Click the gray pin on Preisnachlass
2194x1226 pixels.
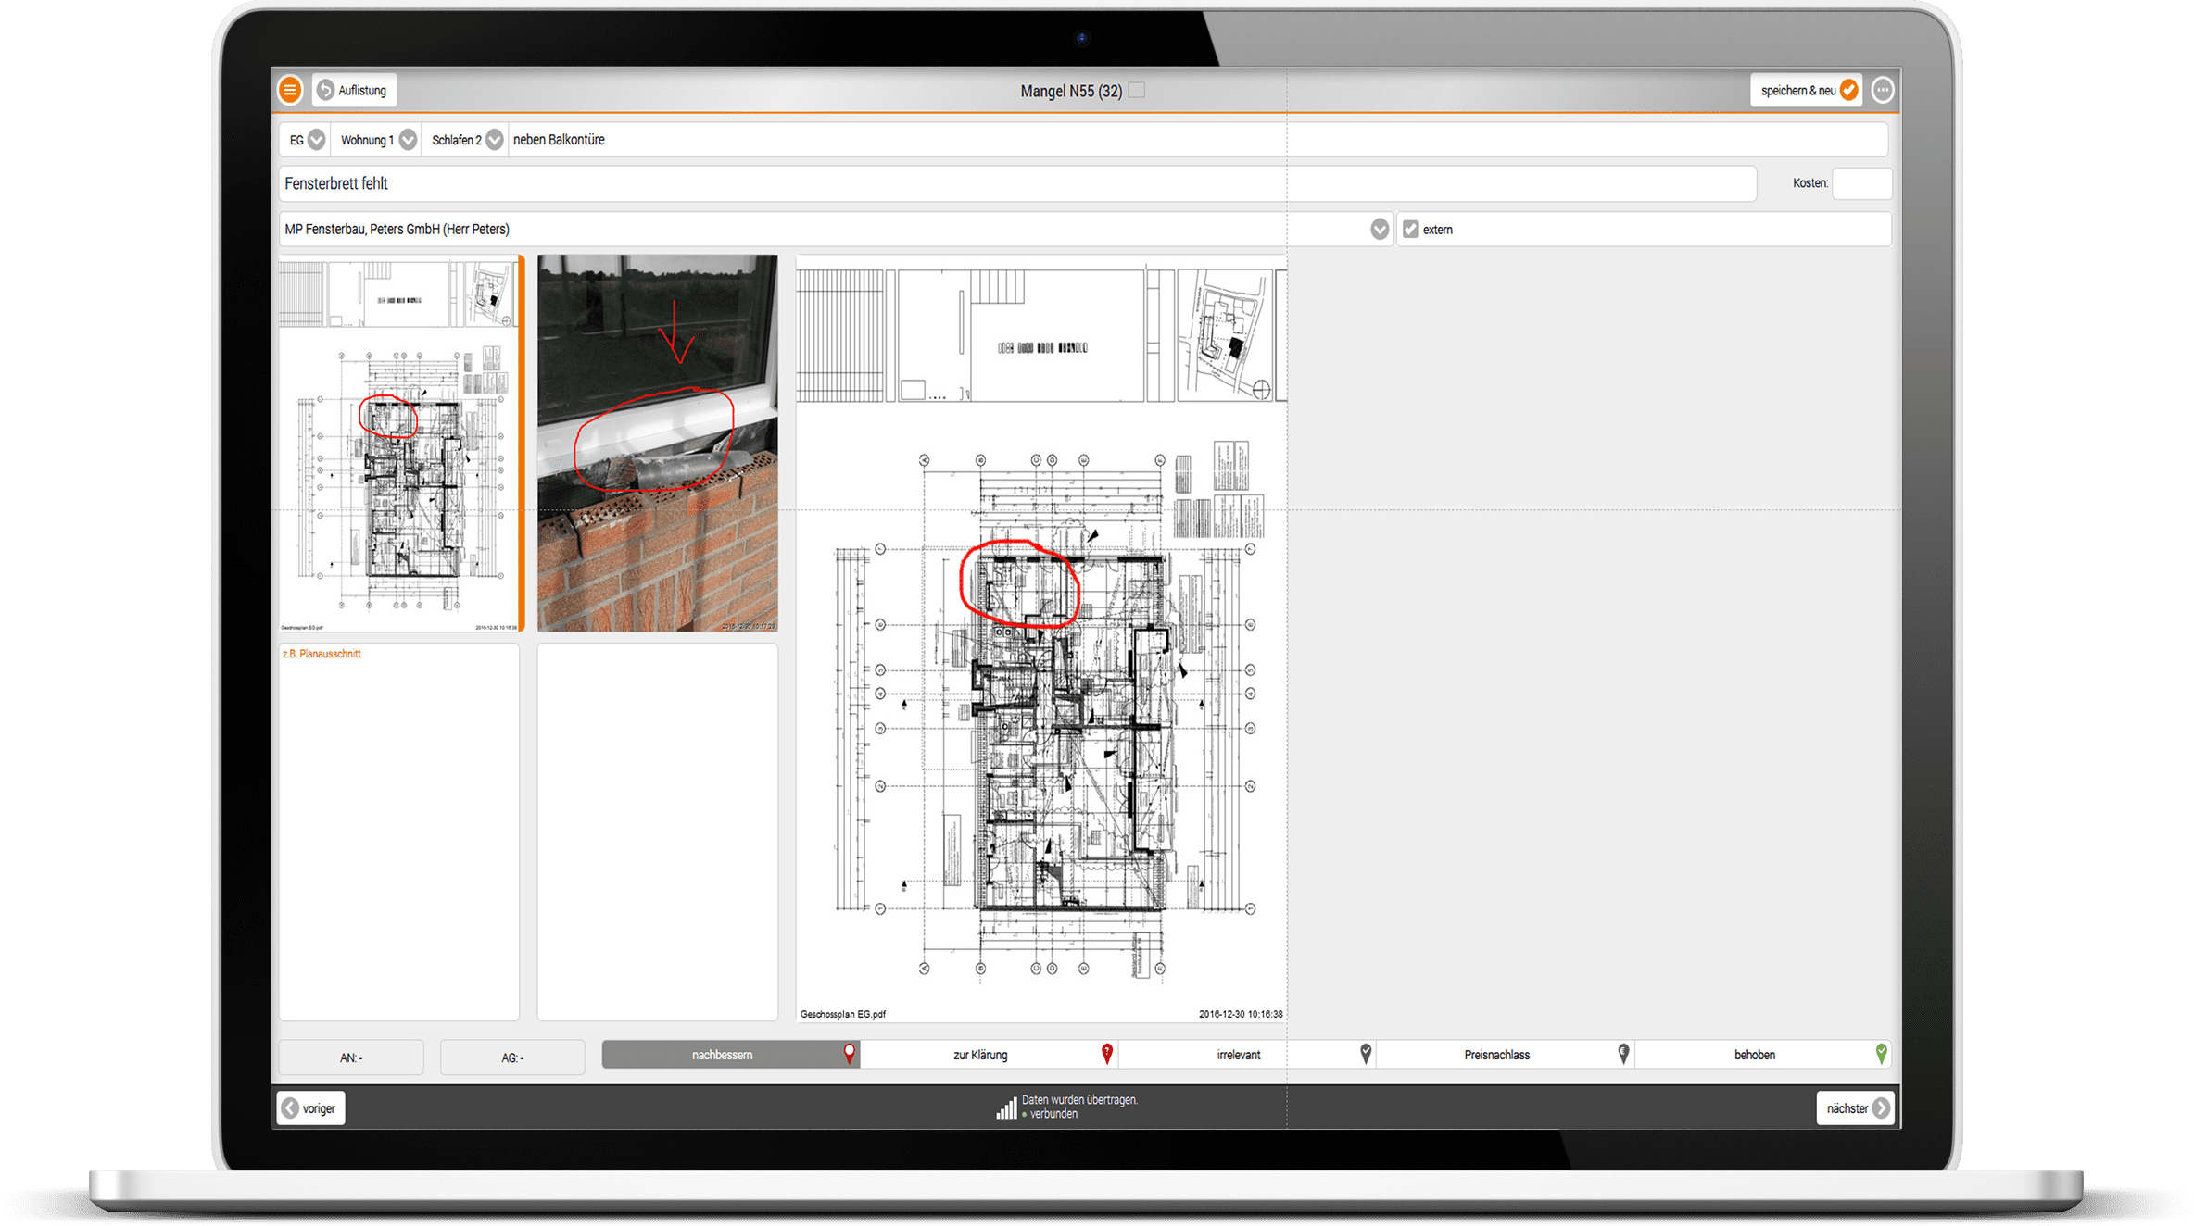1623,1054
